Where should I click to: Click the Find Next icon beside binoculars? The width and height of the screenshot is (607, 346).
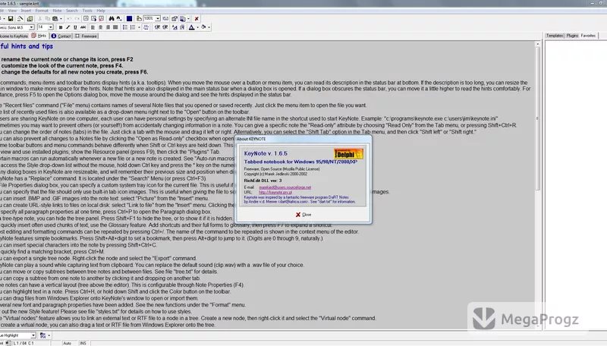(x=119, y=18)
